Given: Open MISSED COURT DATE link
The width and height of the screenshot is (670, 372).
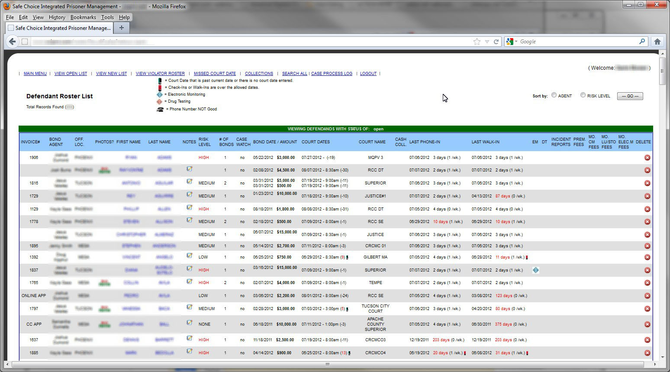Looking at the screenshot, I should point(215,74).
